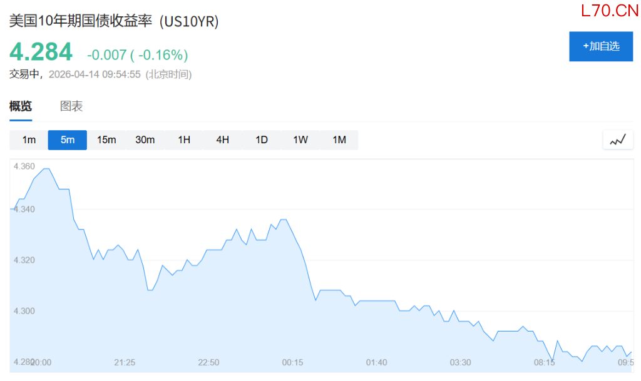Open the 图表 tab

coord(71,106)
